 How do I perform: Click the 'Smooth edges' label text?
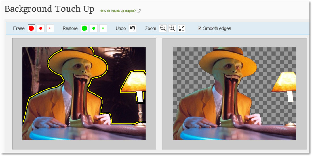[x=217, y=28]
